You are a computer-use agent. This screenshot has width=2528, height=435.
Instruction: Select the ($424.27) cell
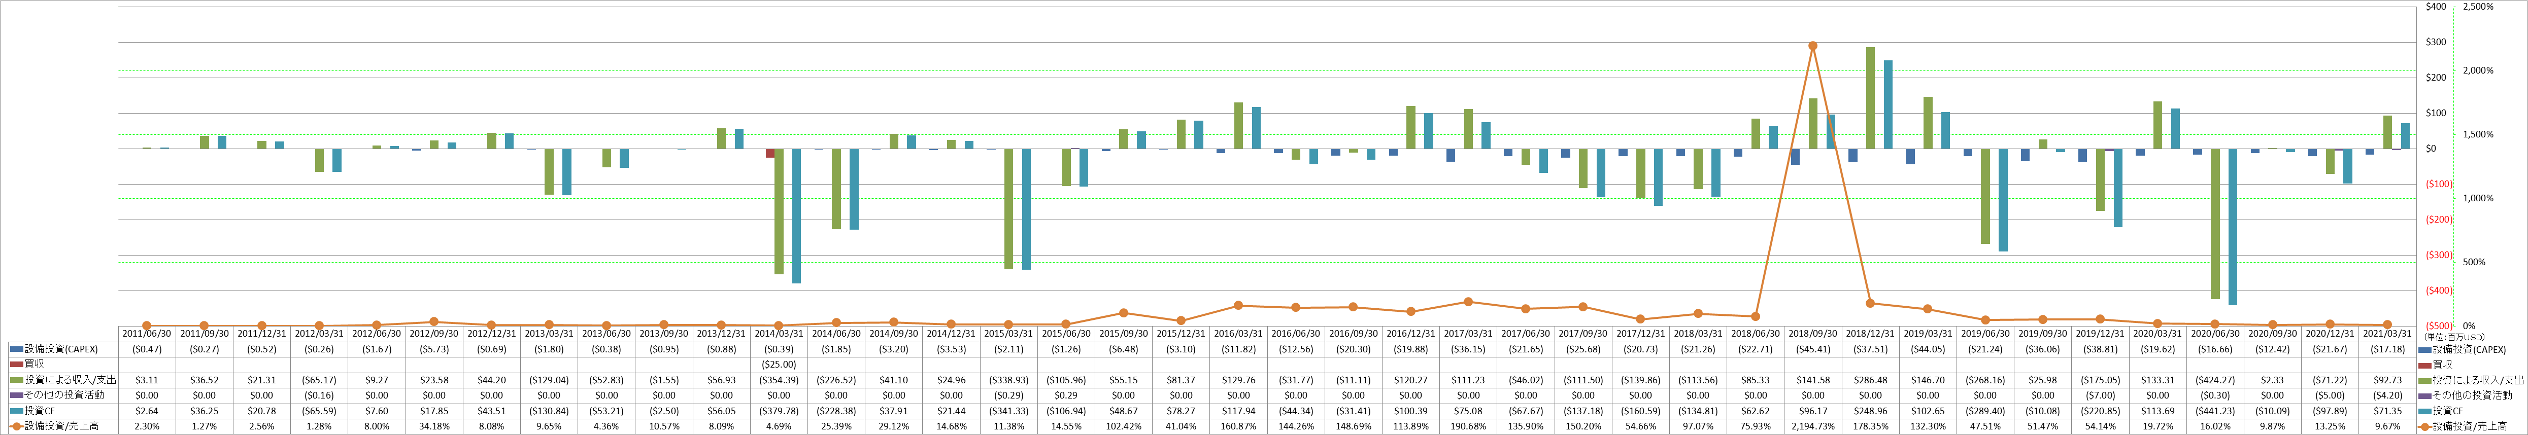click(2215, 380)
